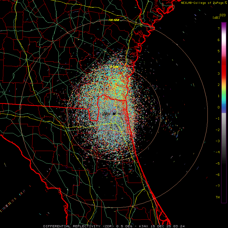The height and width of the screenshot is (228, 228).
Task: Click the 0.5 DEG elevation text
Action: click(124, 226)
